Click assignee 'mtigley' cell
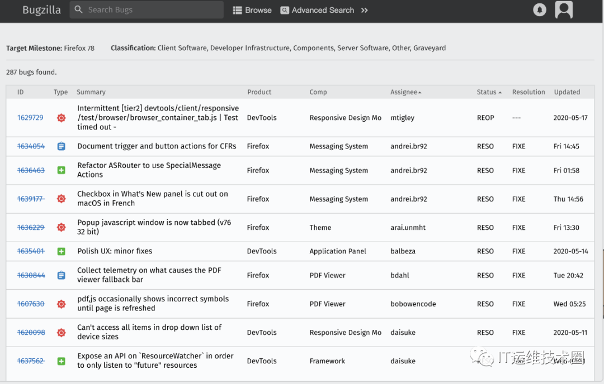This screenshot has width=604, height=384. tap(403, 118)
